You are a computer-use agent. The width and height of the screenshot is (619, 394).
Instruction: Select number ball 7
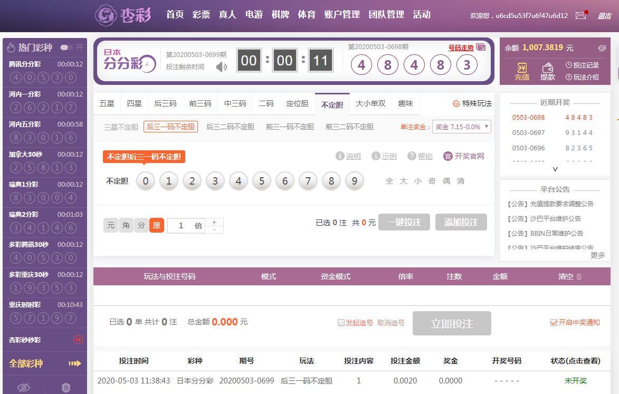pyautogui.click(x=308, y=181)
